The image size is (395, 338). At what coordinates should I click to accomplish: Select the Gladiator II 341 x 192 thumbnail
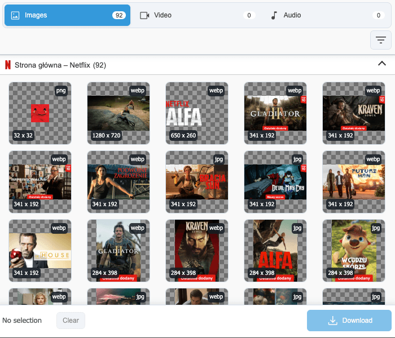[275, 113]
